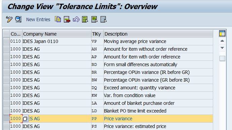The height and width of the screenshot is (130, 232).
Task: Open the search help button beside code 1000
Action: coord(25,119)
